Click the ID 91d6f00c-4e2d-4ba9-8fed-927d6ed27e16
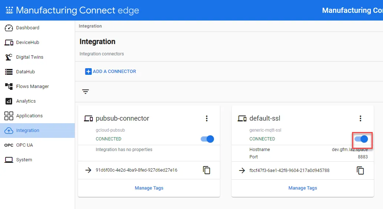Image resolution: width=383 pixels, height=209 pixels. (x=137, y=170)
